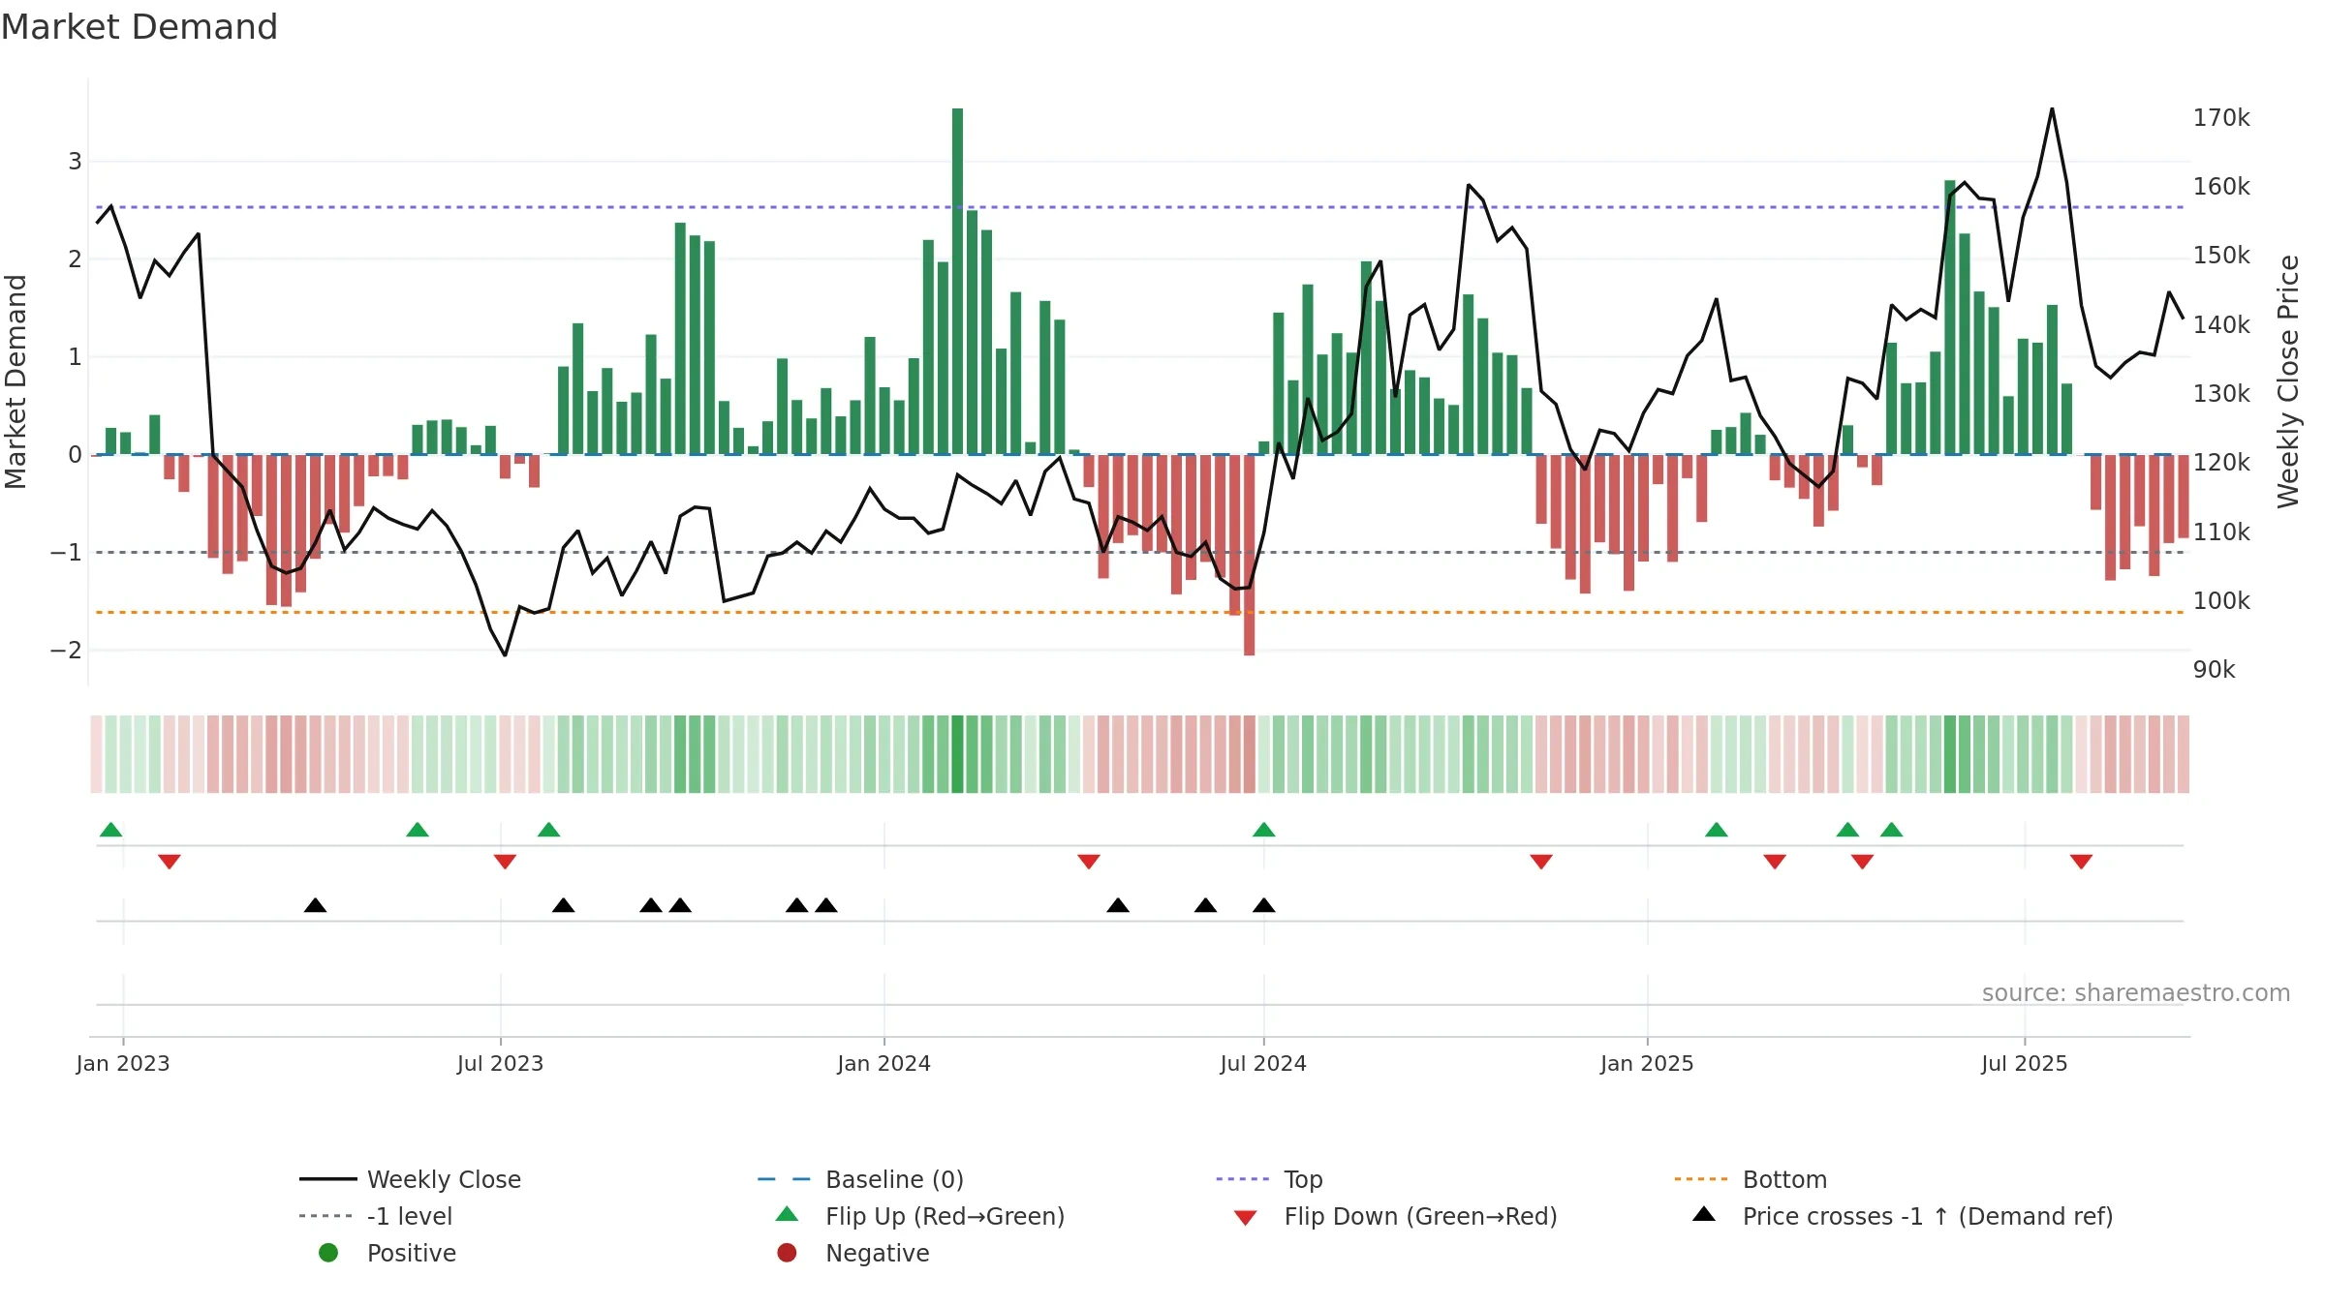
Task: Select the black price-cross triangle at Jul 2024
Action: [x=1264, y=905]
